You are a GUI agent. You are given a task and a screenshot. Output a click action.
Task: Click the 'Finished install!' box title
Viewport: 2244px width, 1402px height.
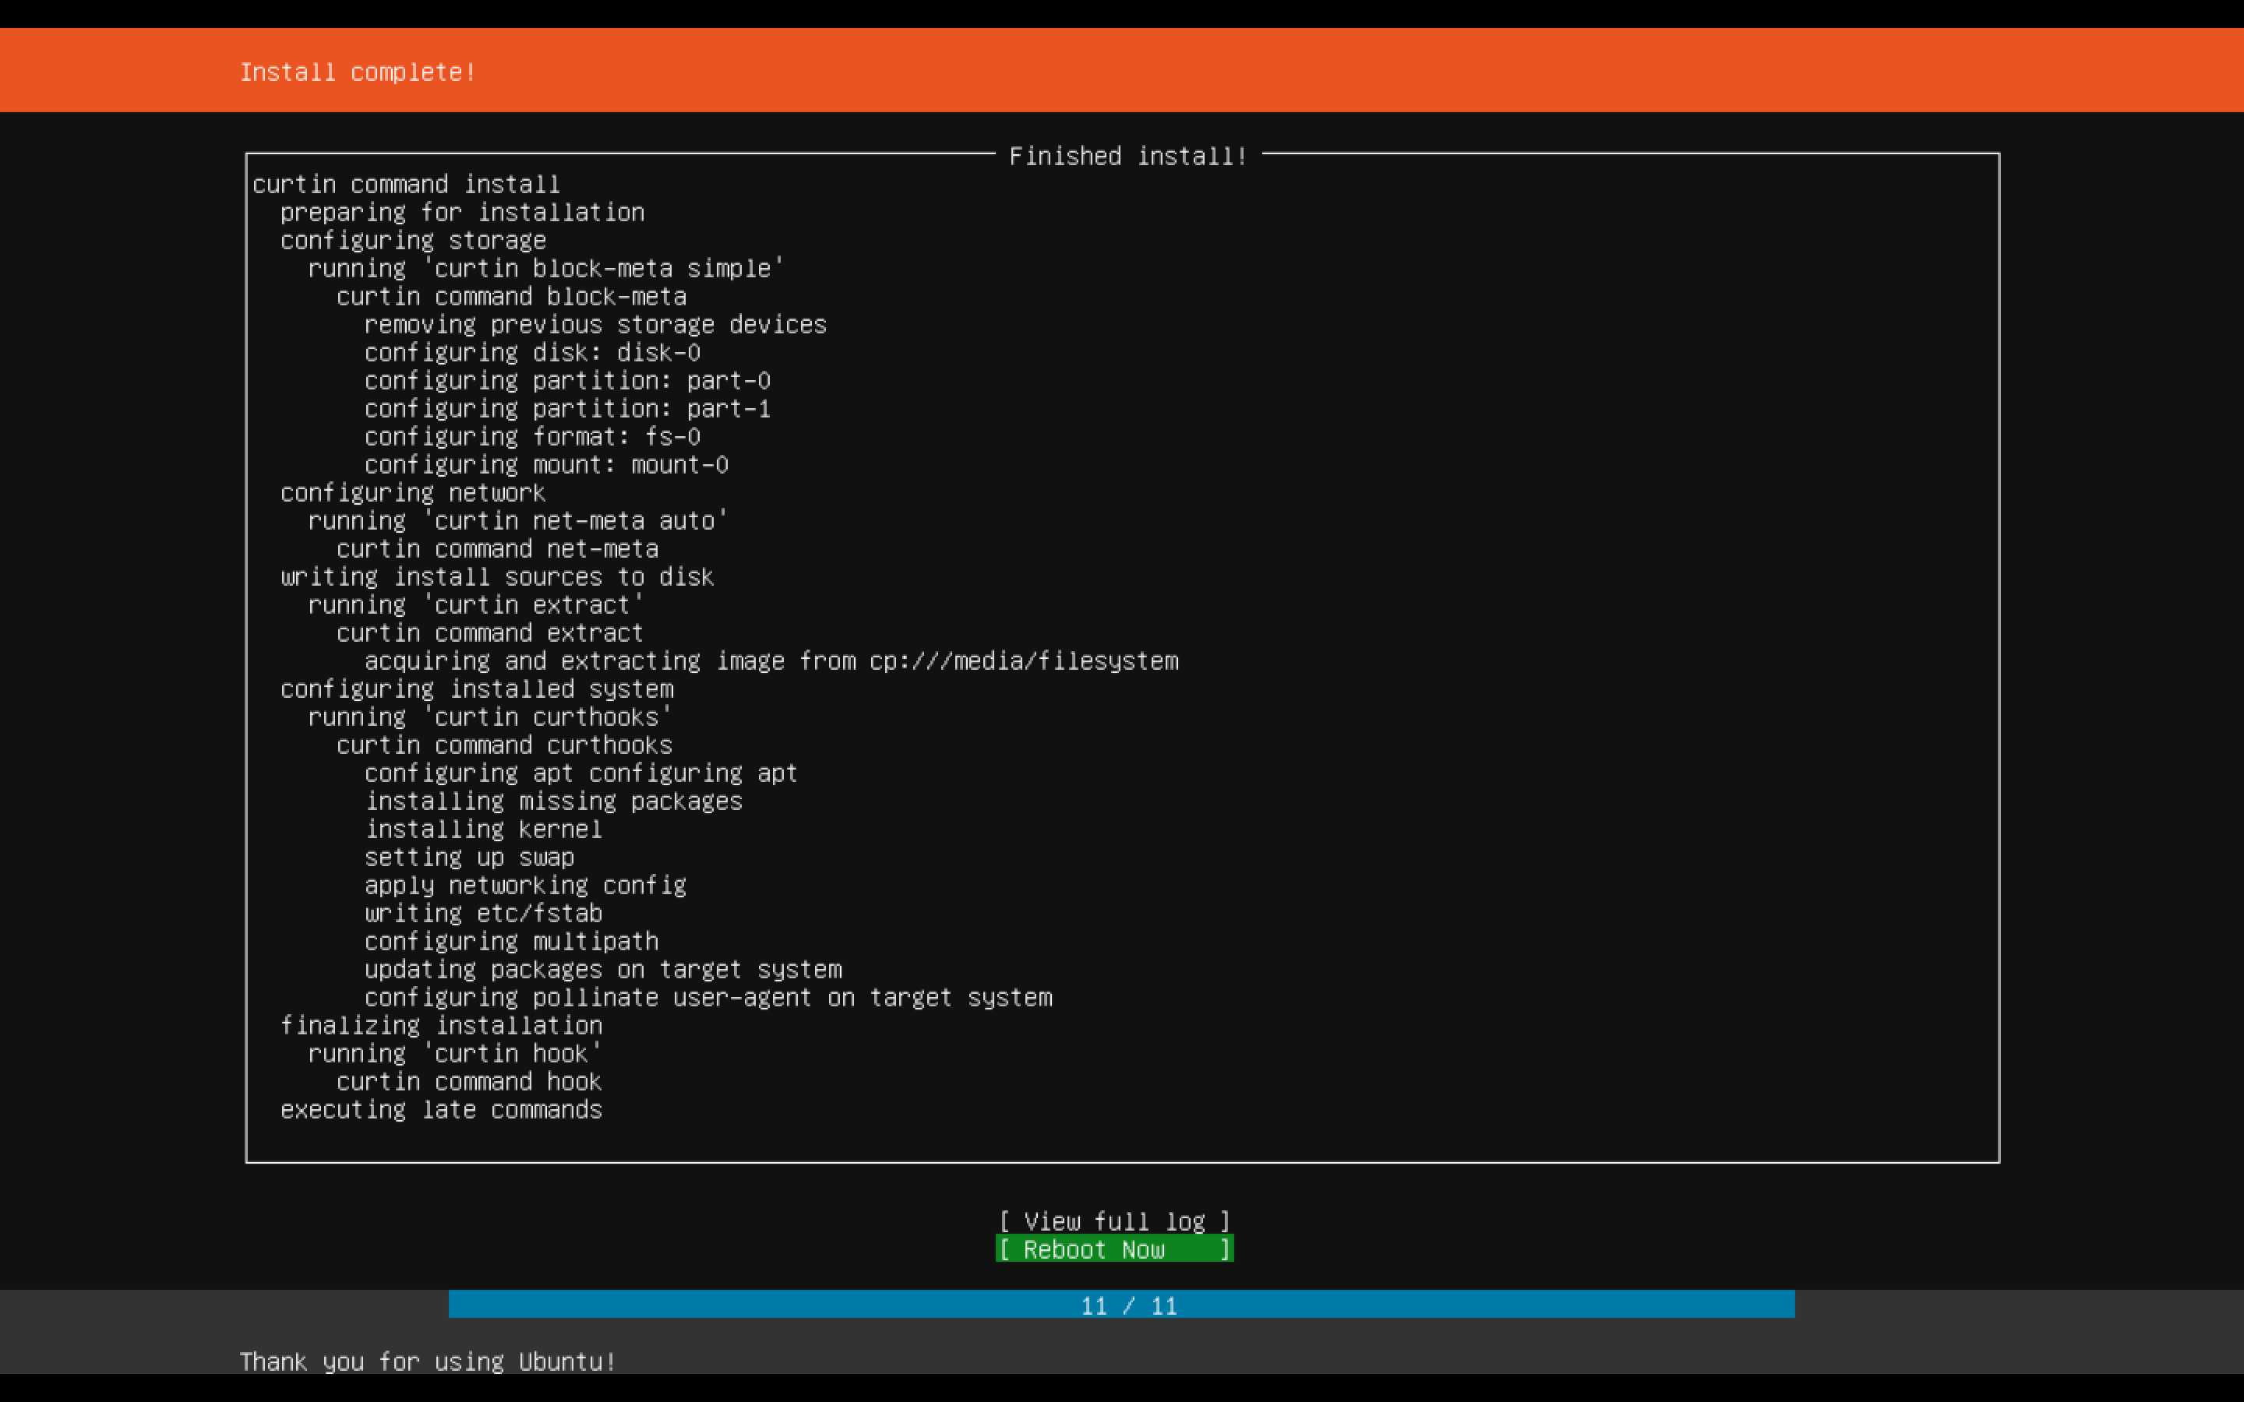click(1127, 156)
